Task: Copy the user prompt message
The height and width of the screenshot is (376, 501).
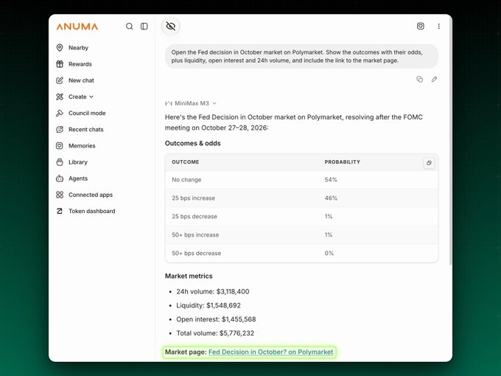Action: click(419, 80)
